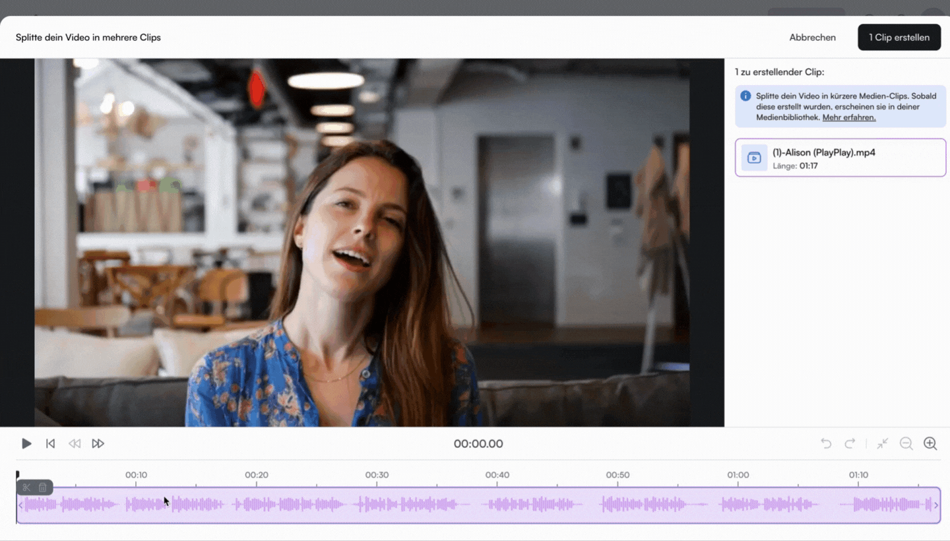Screen dimensions: 950x541
Task: Click the 'Abbrechen' button
Action: pos(812,38)
